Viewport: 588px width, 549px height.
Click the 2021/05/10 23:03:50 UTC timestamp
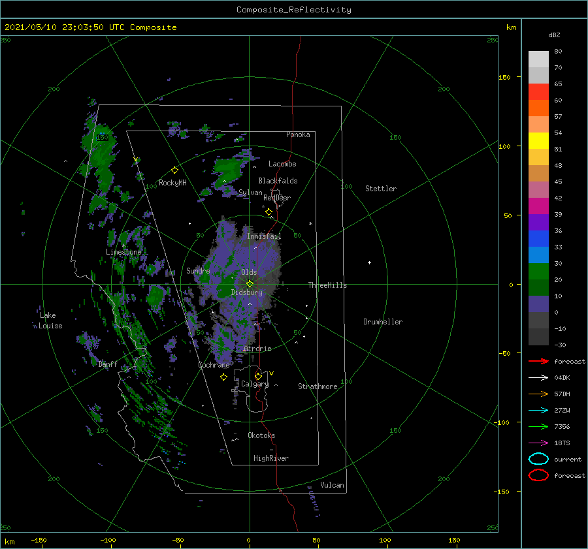click(x=90, y=27)
